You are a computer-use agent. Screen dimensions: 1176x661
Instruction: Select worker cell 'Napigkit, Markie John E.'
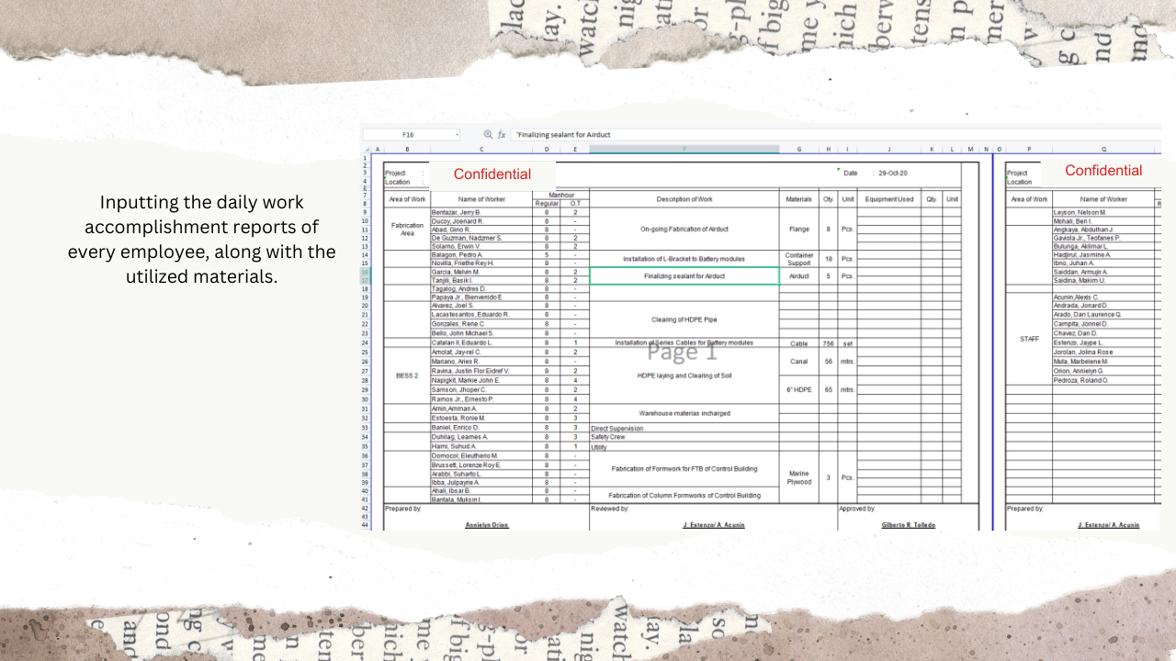[x=481, y=380]
